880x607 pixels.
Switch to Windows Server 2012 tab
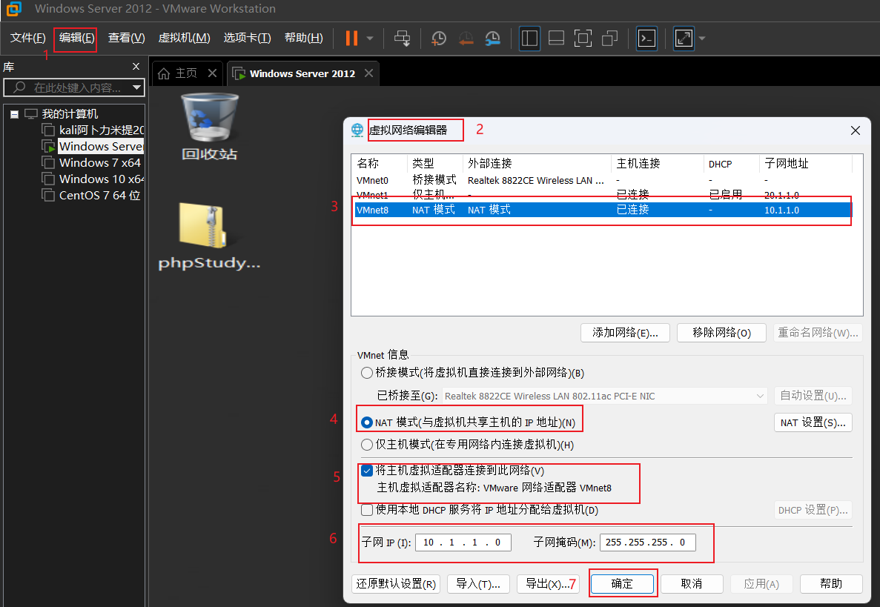point(294,73)
